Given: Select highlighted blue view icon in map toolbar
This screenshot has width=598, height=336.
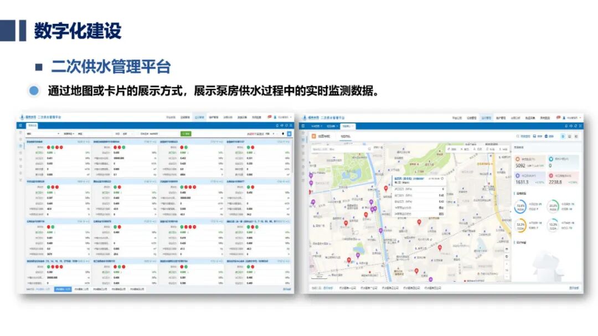Looking at the screenshot, I should (563, 136).
